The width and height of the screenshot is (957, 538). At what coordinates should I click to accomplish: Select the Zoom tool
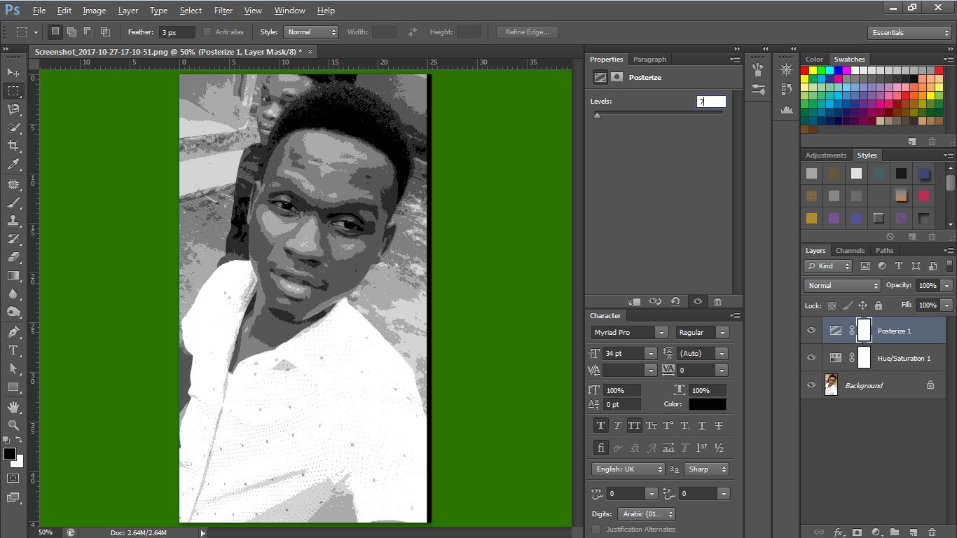[x=13, y=425]
